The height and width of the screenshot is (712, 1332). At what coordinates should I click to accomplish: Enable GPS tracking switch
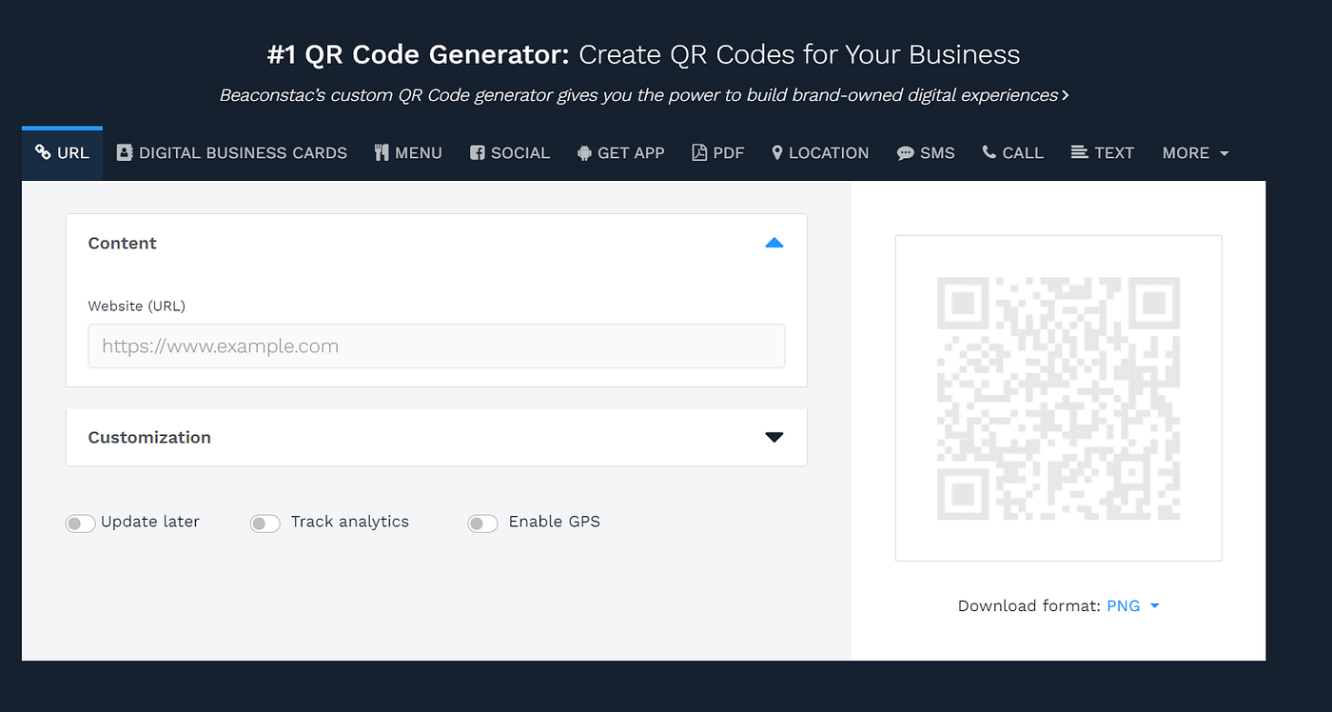point(481,523)
